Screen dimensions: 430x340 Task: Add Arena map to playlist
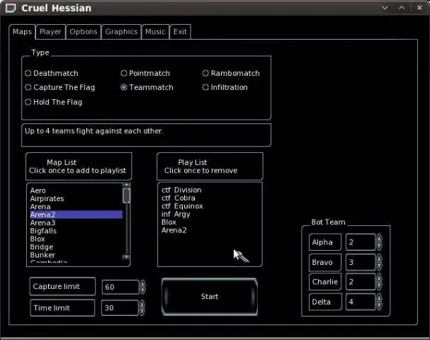pyautogui.click(x=76, y=206)
